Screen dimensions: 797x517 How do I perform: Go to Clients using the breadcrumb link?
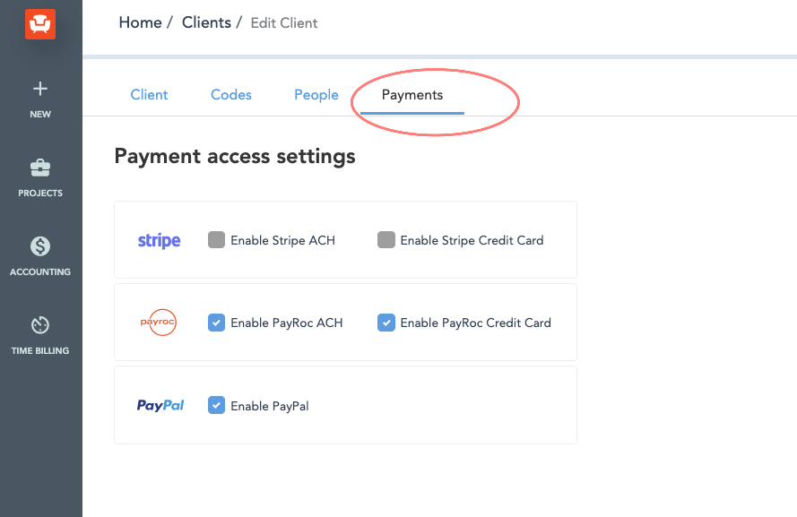[x=206, y=22]
